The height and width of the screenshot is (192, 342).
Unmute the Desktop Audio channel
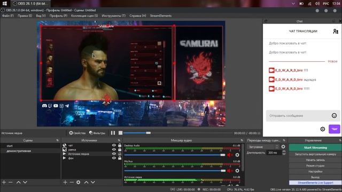pyautogui.click(x=230, y=155)
